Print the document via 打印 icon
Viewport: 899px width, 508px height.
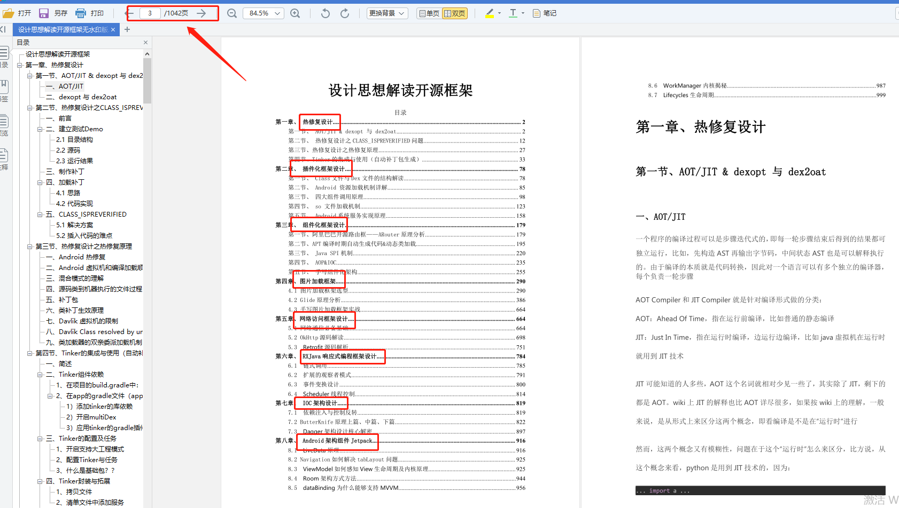[x=89, y=13]
